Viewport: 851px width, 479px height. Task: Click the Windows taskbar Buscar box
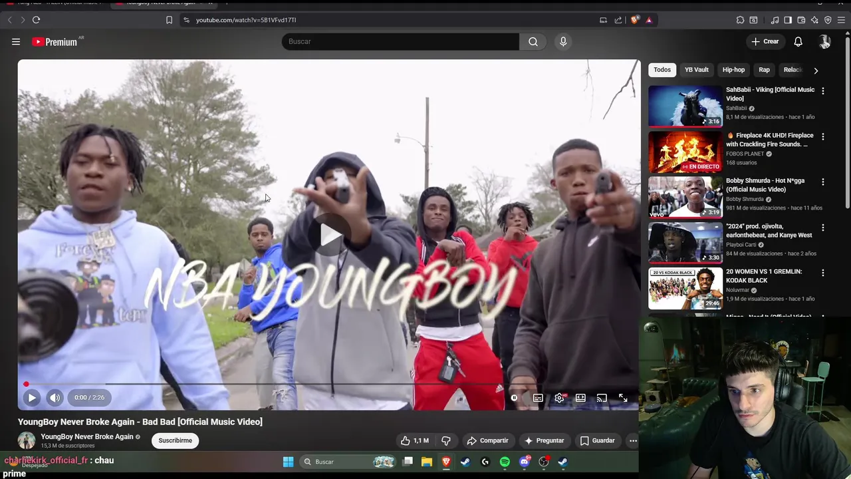347,462
